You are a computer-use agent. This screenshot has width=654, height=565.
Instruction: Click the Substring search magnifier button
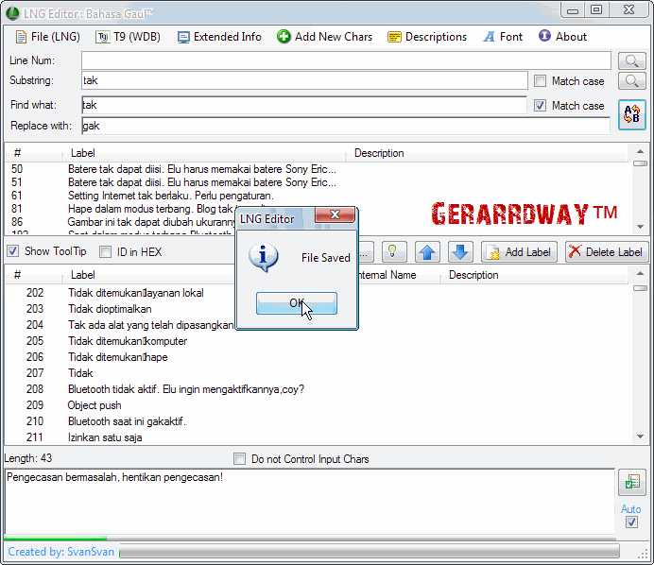[x=630, y=81]
